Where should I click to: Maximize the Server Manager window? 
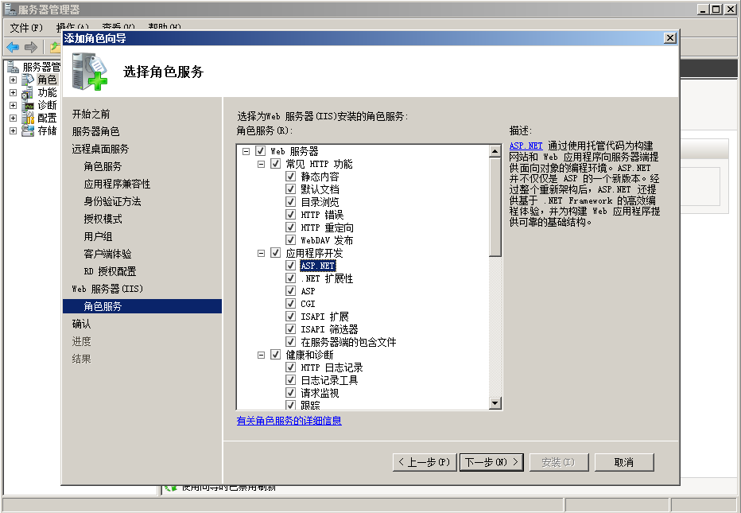pos(716,9)
